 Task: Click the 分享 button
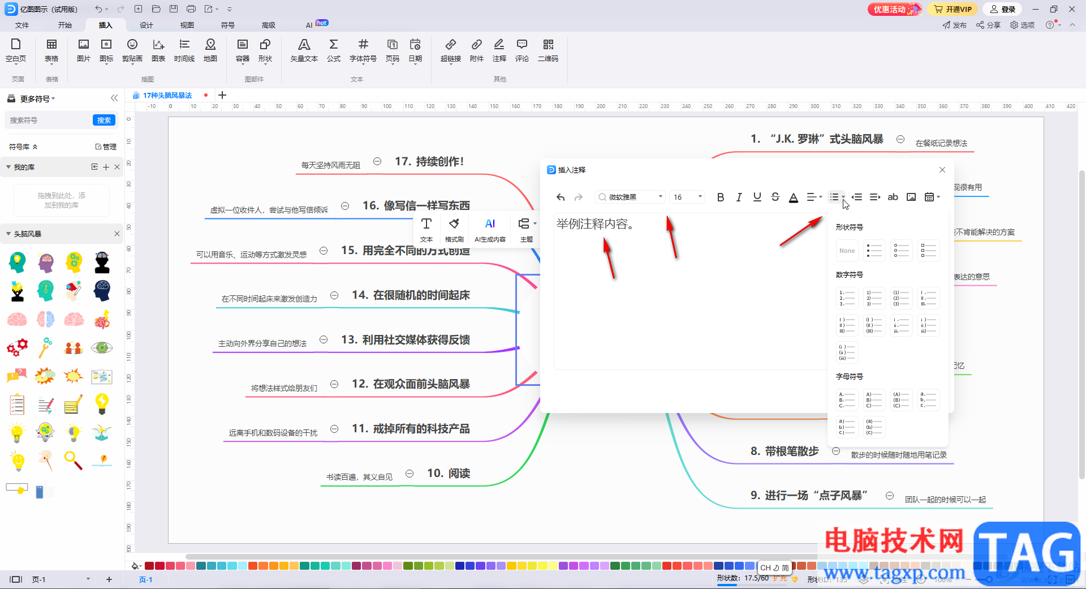(x=988, y=25)
